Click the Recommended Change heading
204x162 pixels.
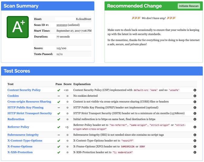coord(134,6)
